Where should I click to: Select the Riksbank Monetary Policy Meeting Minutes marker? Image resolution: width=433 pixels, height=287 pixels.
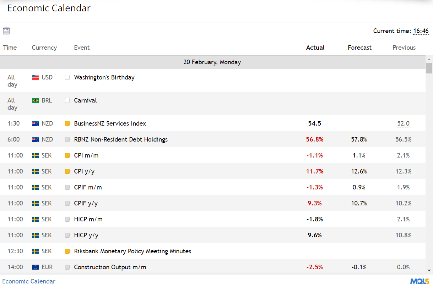[x=67, y=251]
